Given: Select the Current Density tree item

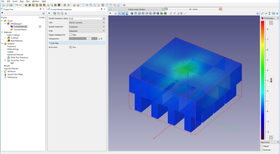Looking at the screenshot, I should pyautogui.click(x=20, y=27).
